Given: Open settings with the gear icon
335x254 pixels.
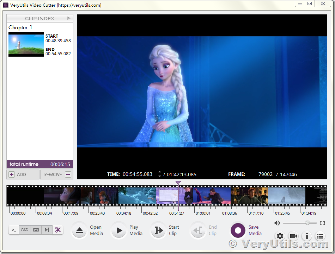Looking at the screenshot, I should coord(280,236).
